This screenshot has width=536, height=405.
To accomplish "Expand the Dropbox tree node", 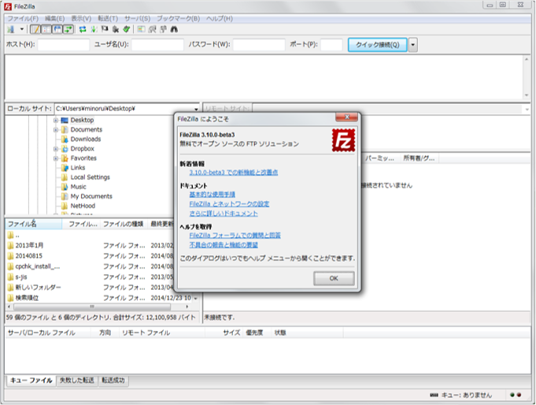I will point(56,149).
